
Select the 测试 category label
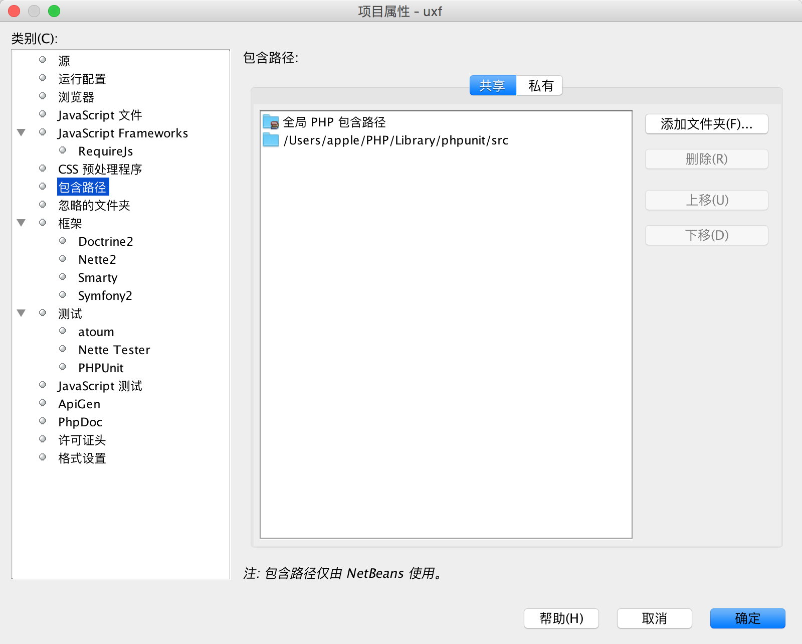pyautogui.click(x=70, y=313)
